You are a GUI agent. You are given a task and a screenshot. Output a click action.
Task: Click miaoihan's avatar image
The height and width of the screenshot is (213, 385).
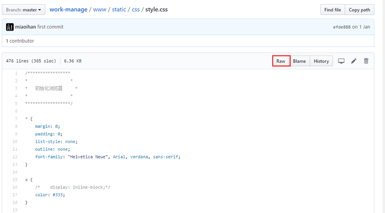(x=10, y=27)
